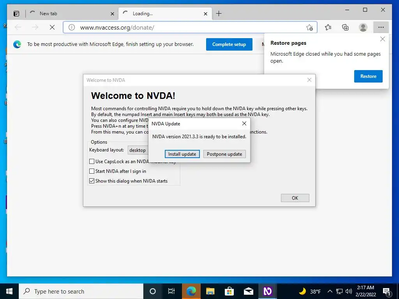399x299 pixels.
Task: Stop loading the page
Action: (52, 27)
